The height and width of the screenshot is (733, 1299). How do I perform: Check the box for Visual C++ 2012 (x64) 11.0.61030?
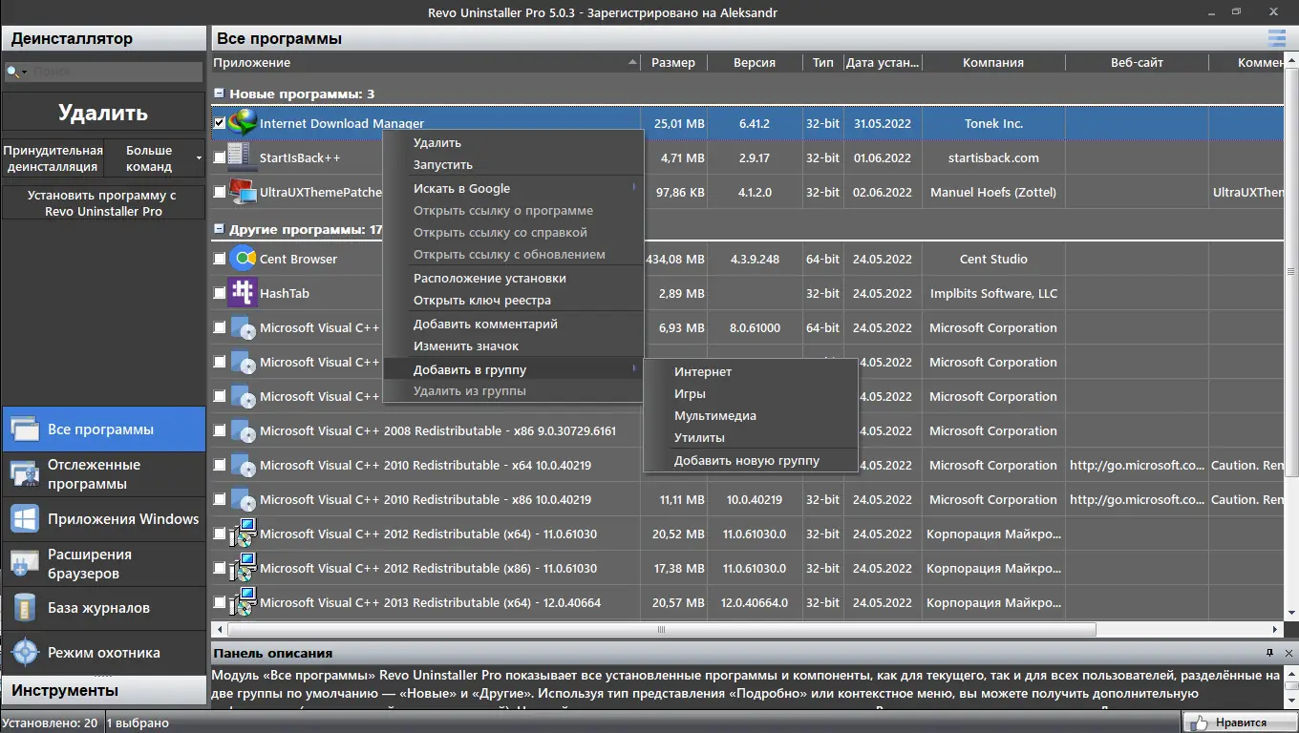tap(220, 534)
